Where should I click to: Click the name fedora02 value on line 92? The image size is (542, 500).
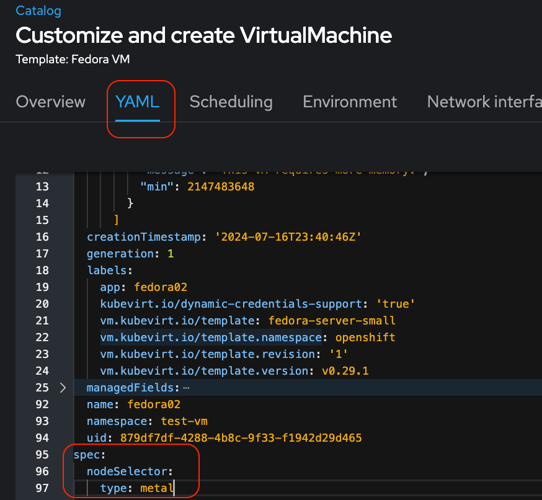154,404
